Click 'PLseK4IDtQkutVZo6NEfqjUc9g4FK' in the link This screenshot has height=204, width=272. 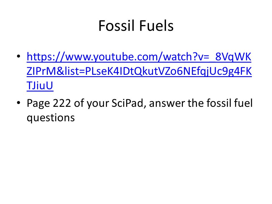coord(168,71)
